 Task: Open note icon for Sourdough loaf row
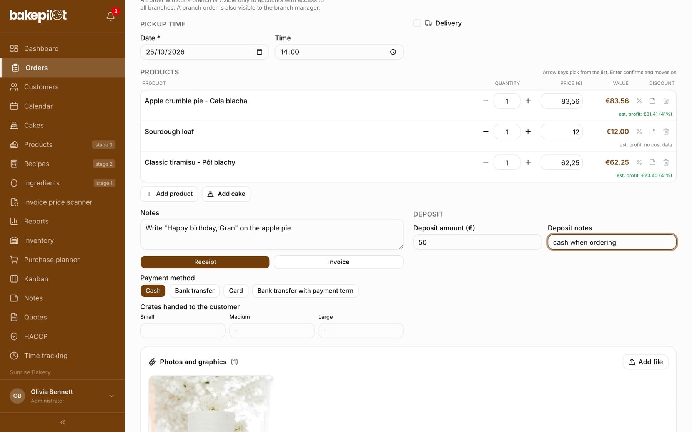tap(652, 132)
